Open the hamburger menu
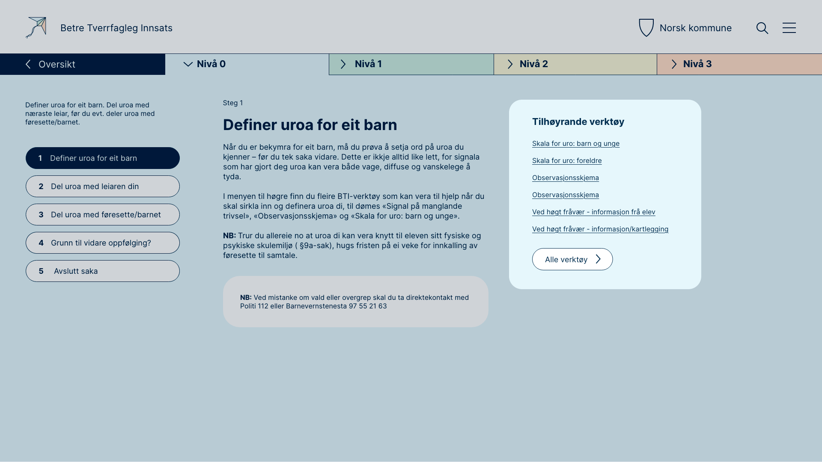 (x=789, y=28)
